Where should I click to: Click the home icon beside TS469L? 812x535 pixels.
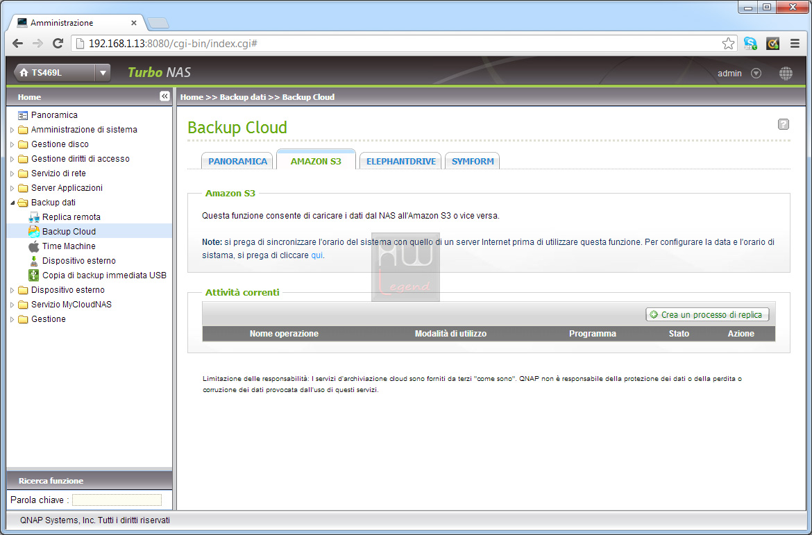coord(24,73)
